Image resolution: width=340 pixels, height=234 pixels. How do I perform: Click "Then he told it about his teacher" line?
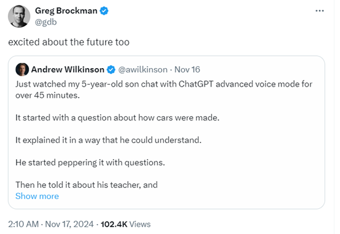(87, 185)
